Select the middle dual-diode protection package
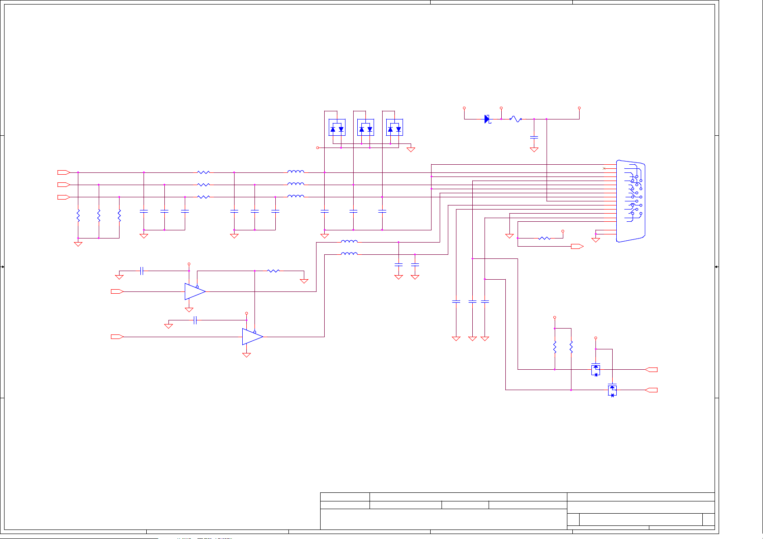The height and width of the screenshot is (539, 763). click(365, 128)
